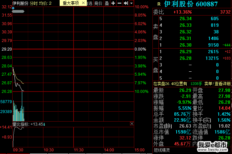Viewport: 232px width, 154px height.
Task: Select sell level 5 price 26.34
Action: pos(186,19)
